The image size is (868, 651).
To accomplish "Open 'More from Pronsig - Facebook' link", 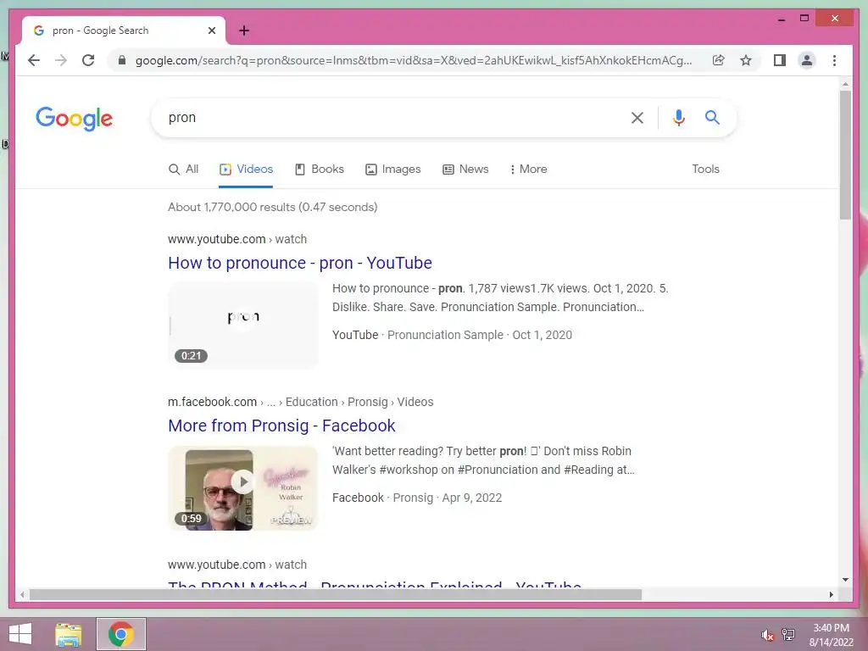I will click(x=281, y=426).
